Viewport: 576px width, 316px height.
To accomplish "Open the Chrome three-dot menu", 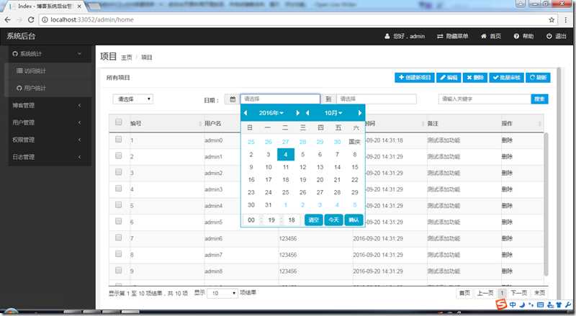I will [x=566, y=20].
